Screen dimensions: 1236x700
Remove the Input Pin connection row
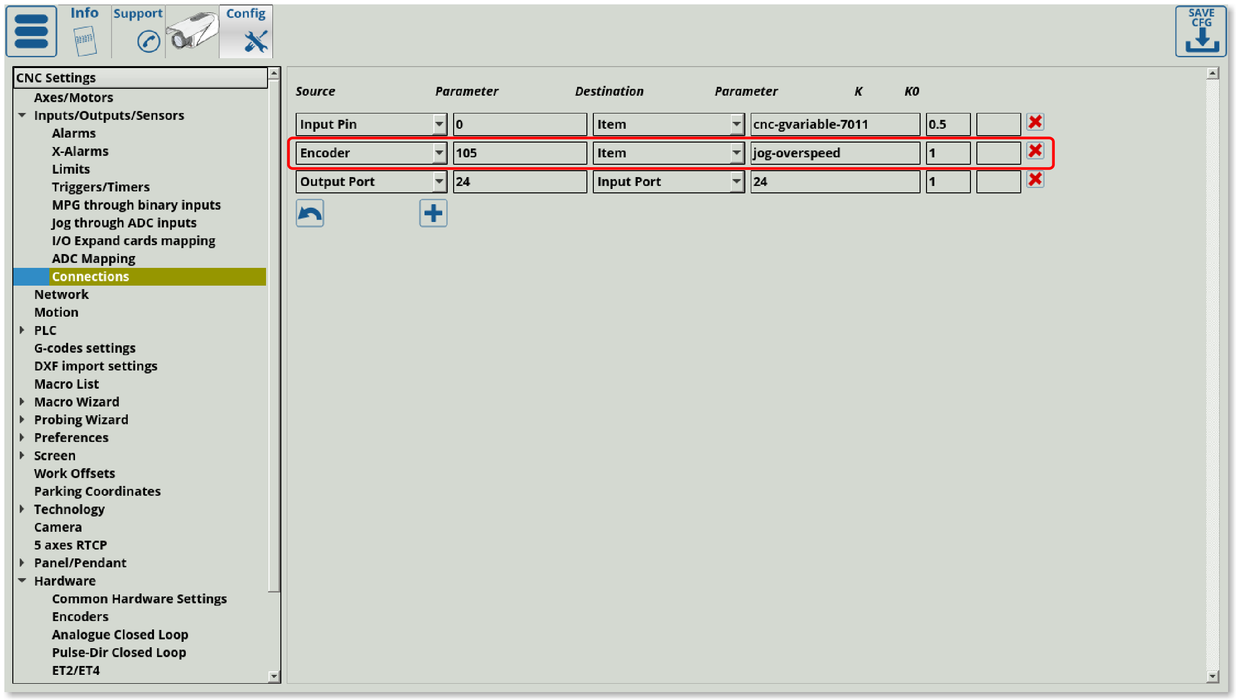click(x=1035, y=122)
